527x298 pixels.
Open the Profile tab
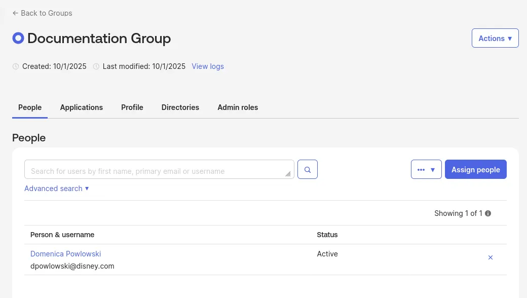click(x=132, y=107)
